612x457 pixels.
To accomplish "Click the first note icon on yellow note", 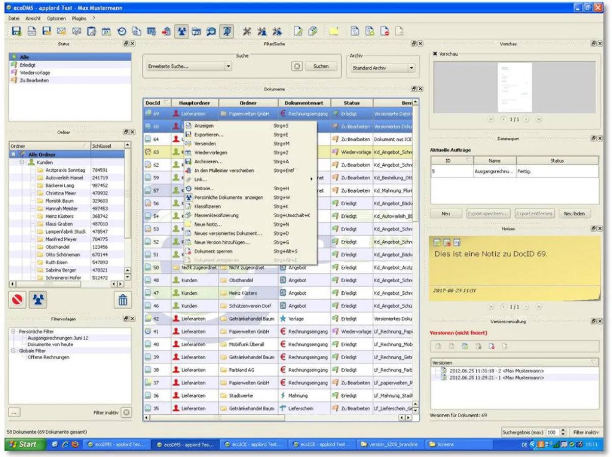I will (x=437, y=242).
